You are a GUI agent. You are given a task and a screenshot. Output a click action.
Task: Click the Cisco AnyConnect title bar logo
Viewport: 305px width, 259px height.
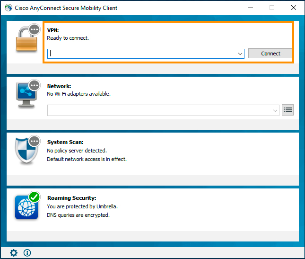click(9, 8)
